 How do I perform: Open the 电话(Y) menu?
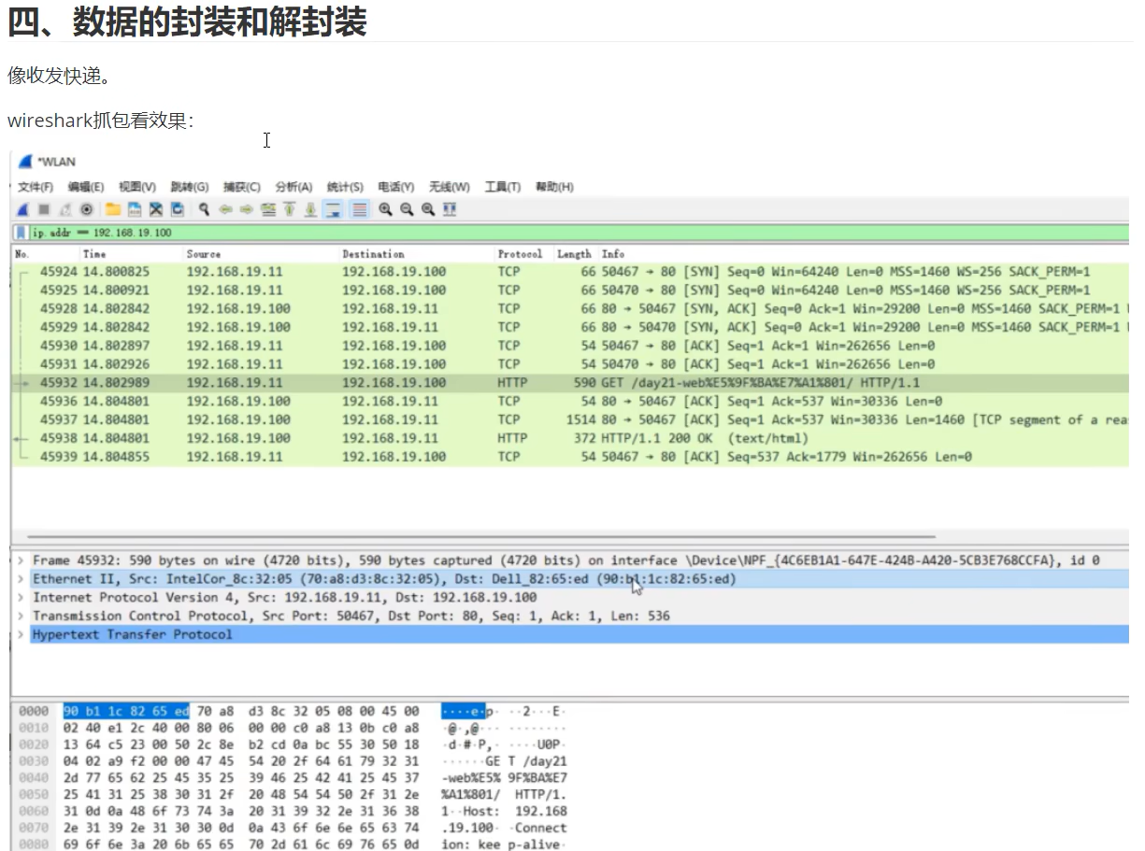click(396, 187)
